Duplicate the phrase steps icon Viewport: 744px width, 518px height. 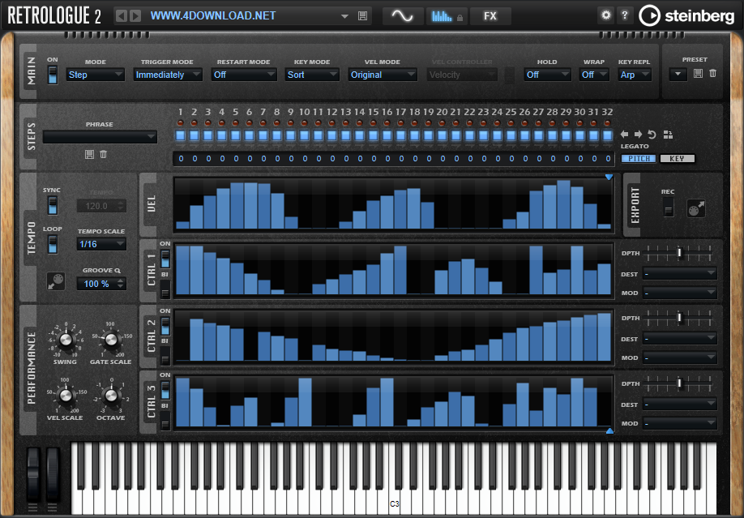[668, 135]
